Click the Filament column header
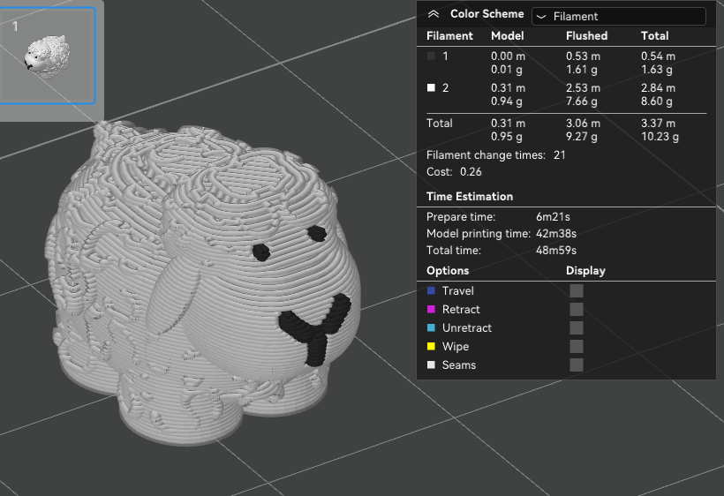Screen dimensions: 724x496 tap(449, 35)
